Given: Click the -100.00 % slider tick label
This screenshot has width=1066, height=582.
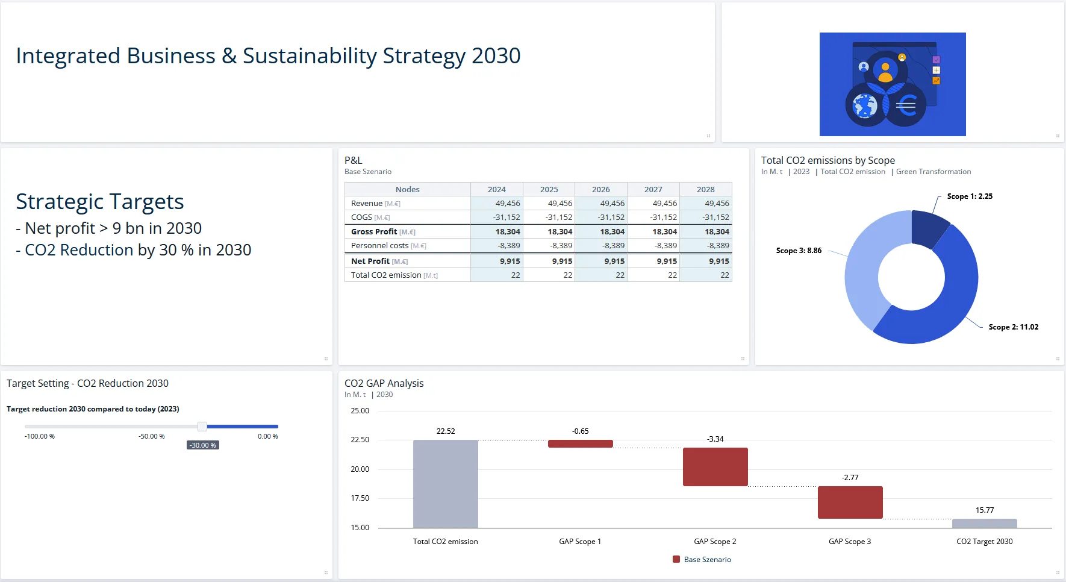Looking at the screenshot, I should point(40,436).
